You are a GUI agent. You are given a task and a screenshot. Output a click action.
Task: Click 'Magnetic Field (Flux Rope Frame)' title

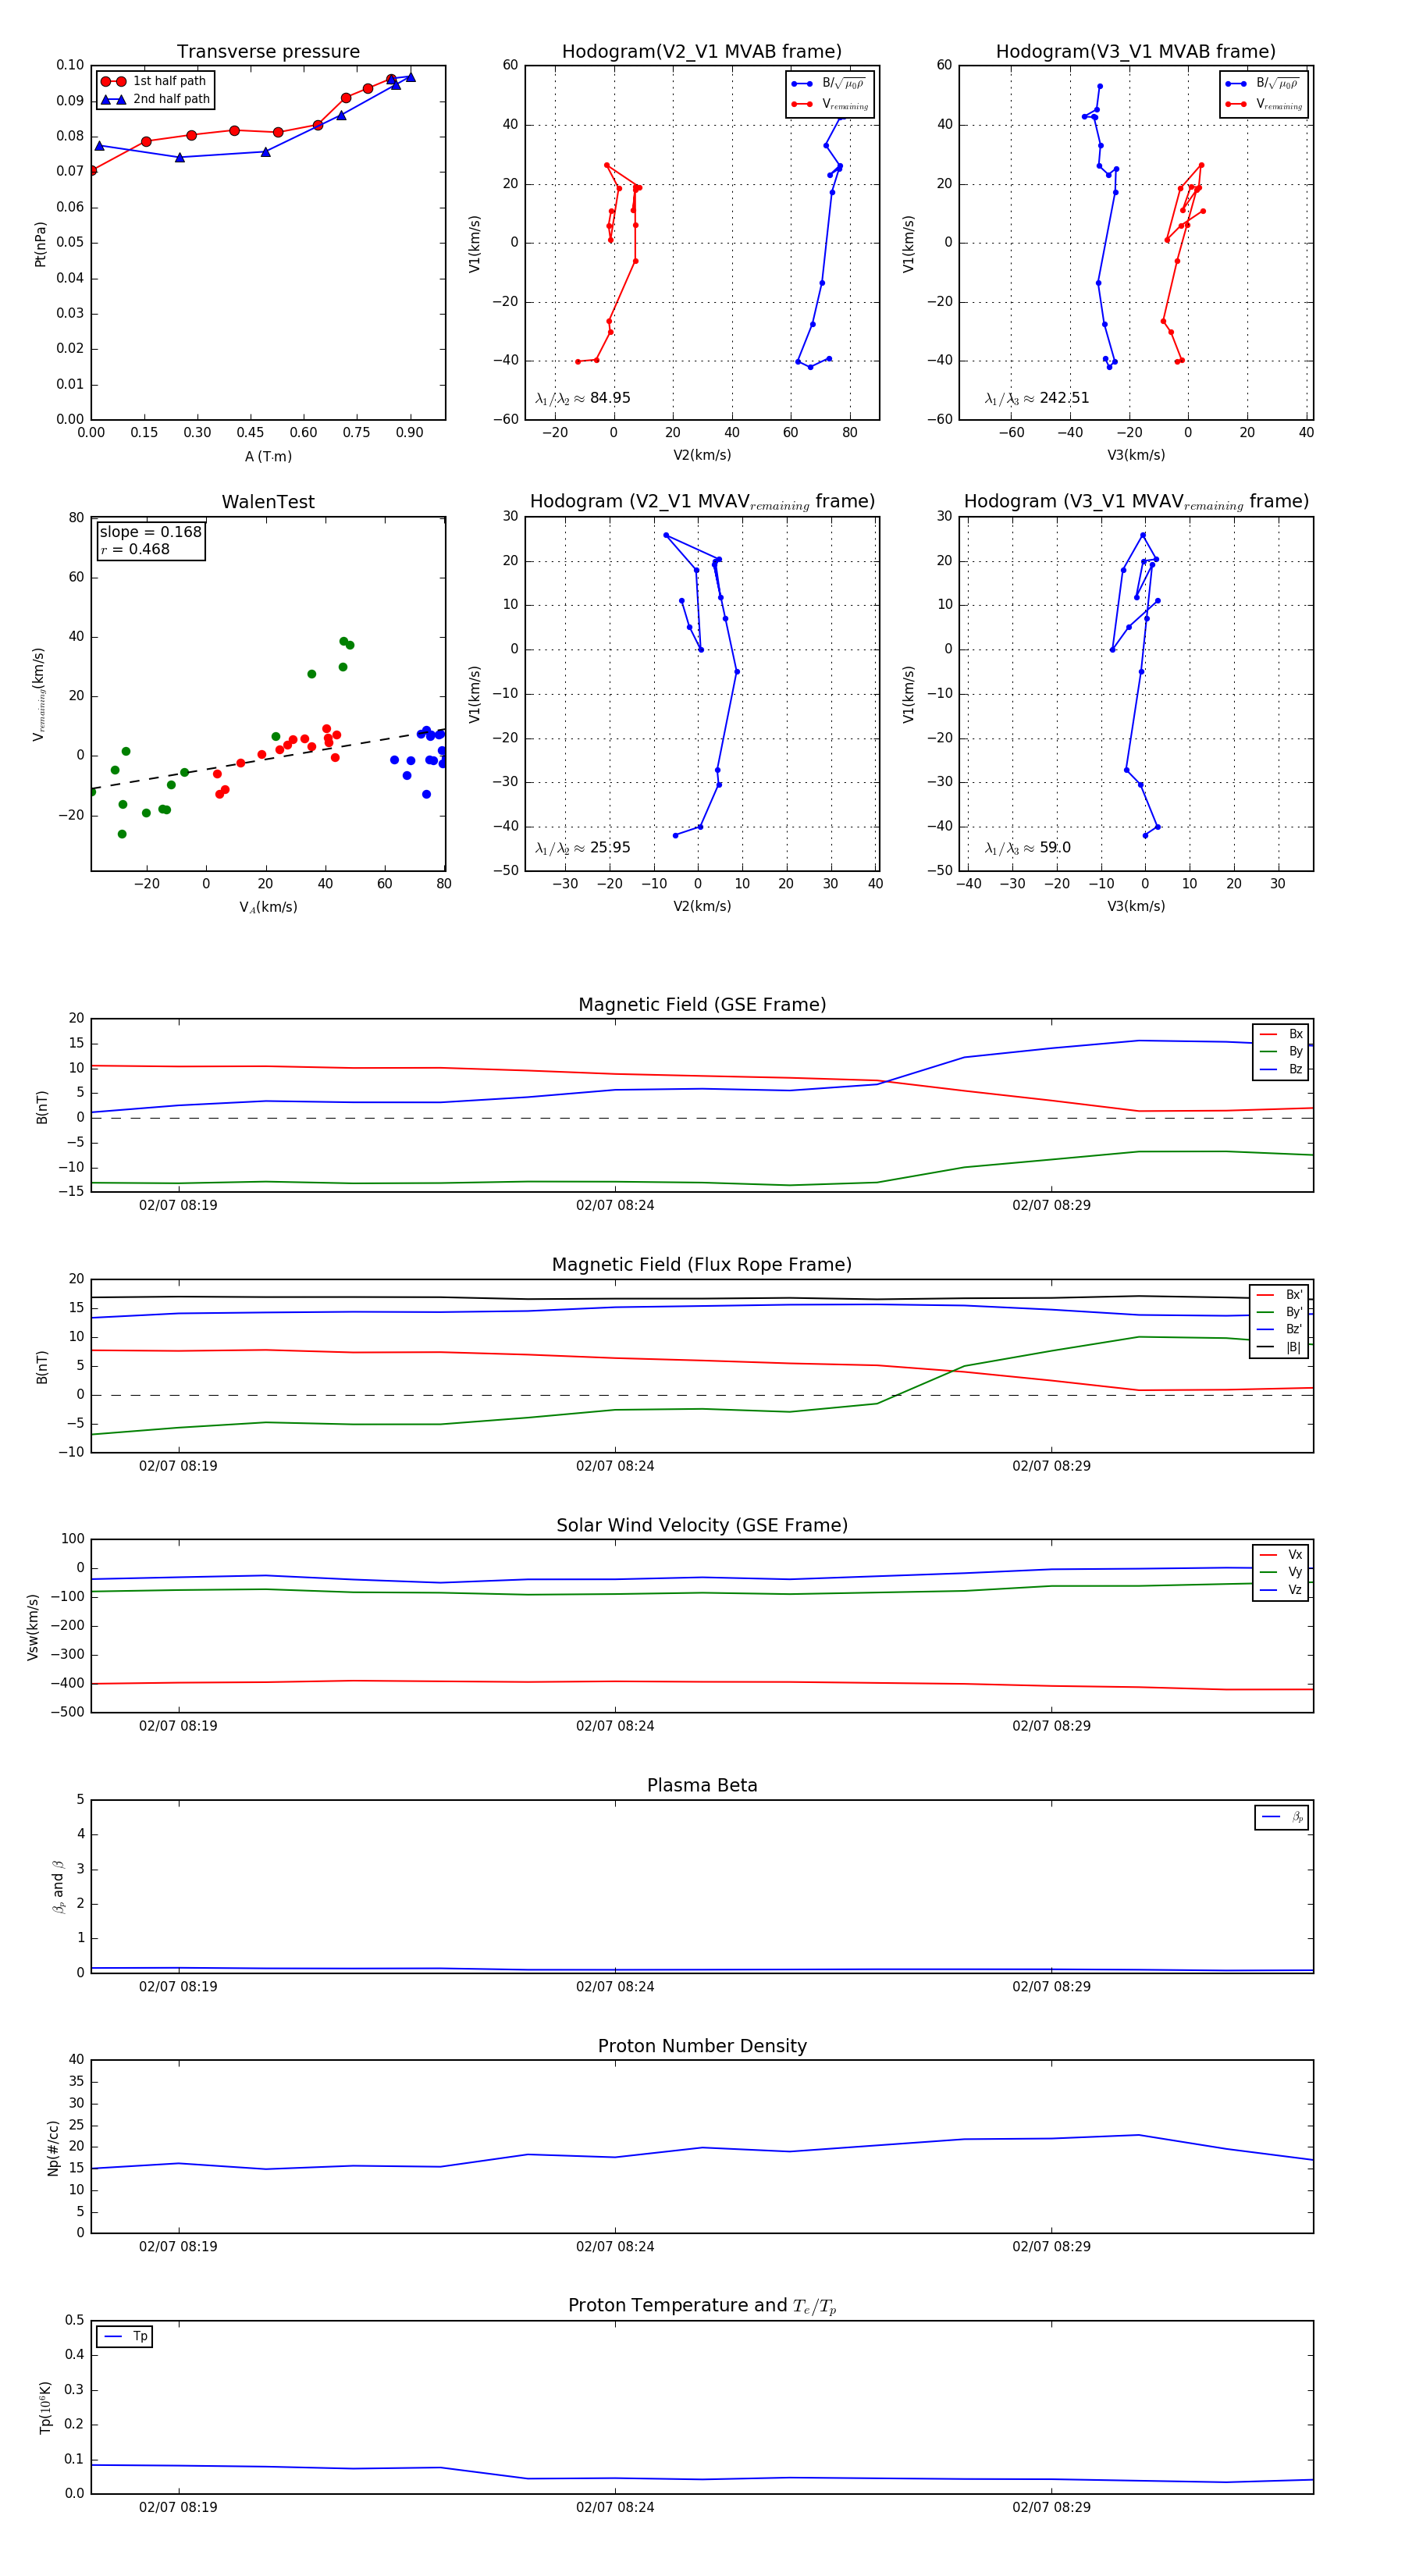[702, 1264]
